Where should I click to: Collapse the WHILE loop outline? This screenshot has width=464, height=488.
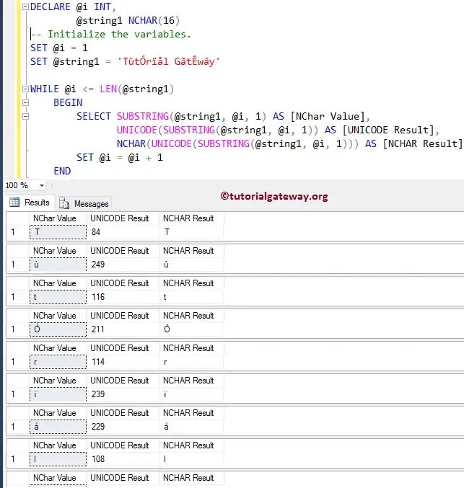pos(25,89)
